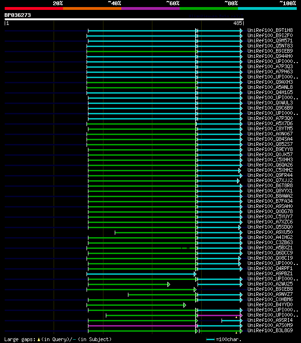This screenshot has width=301, height=343.
Task: Click the red 20% identity legend segment
Action: pos(34,8)
